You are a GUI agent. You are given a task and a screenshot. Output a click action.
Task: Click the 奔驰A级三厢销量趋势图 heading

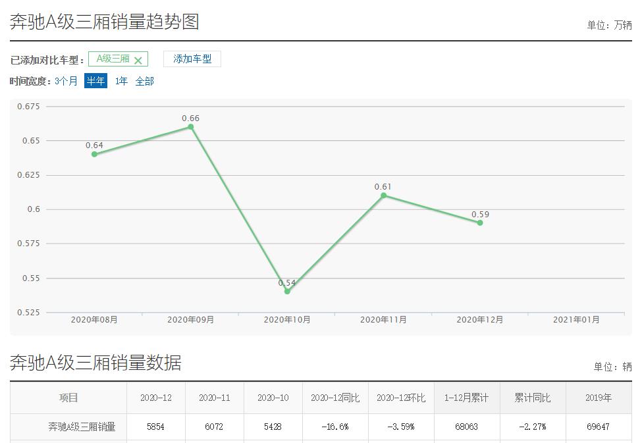click(x=105, y=22)
